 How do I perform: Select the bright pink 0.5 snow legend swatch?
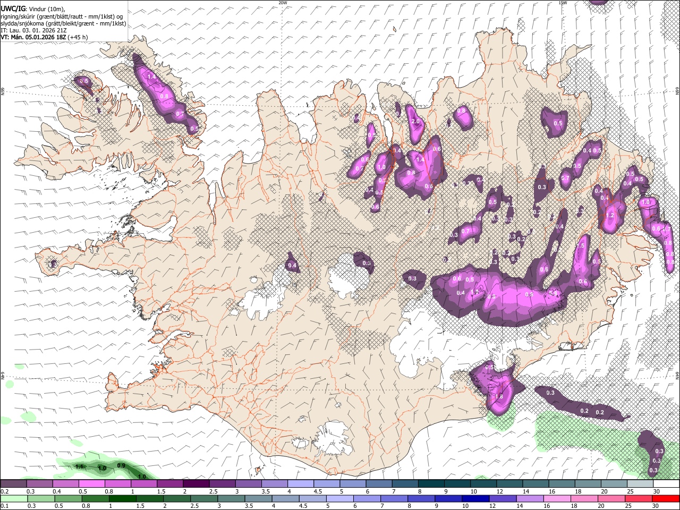[x=91, y=484]
